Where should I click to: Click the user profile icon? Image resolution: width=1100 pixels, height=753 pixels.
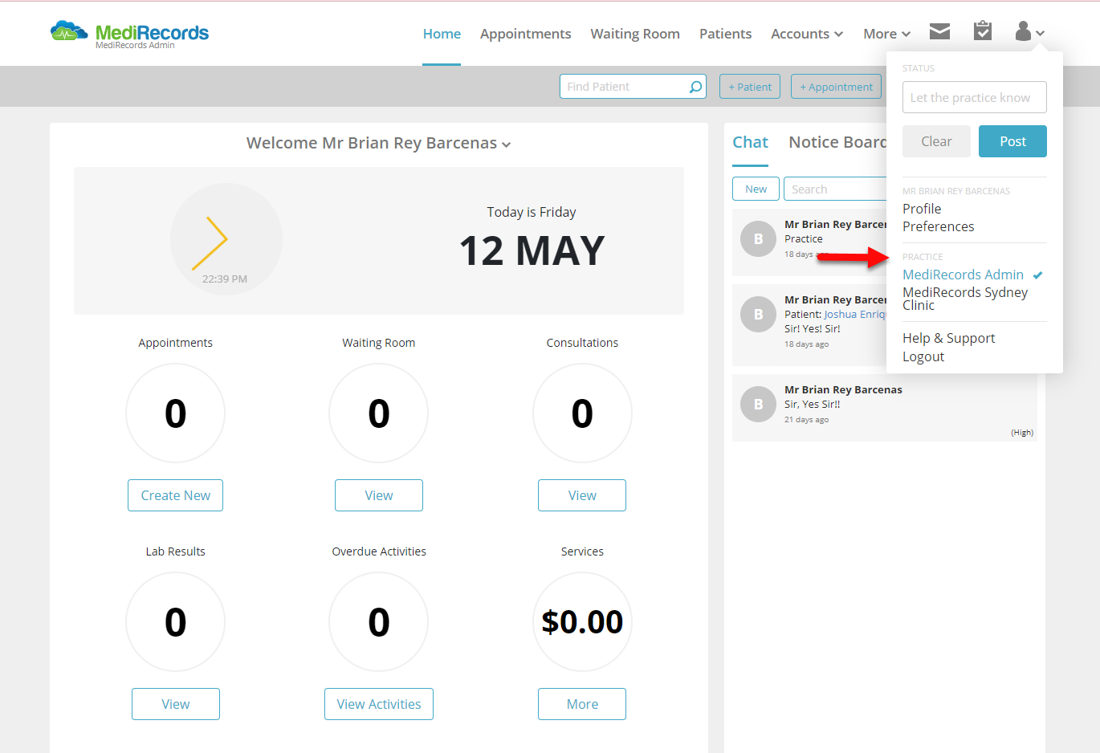1023,31
